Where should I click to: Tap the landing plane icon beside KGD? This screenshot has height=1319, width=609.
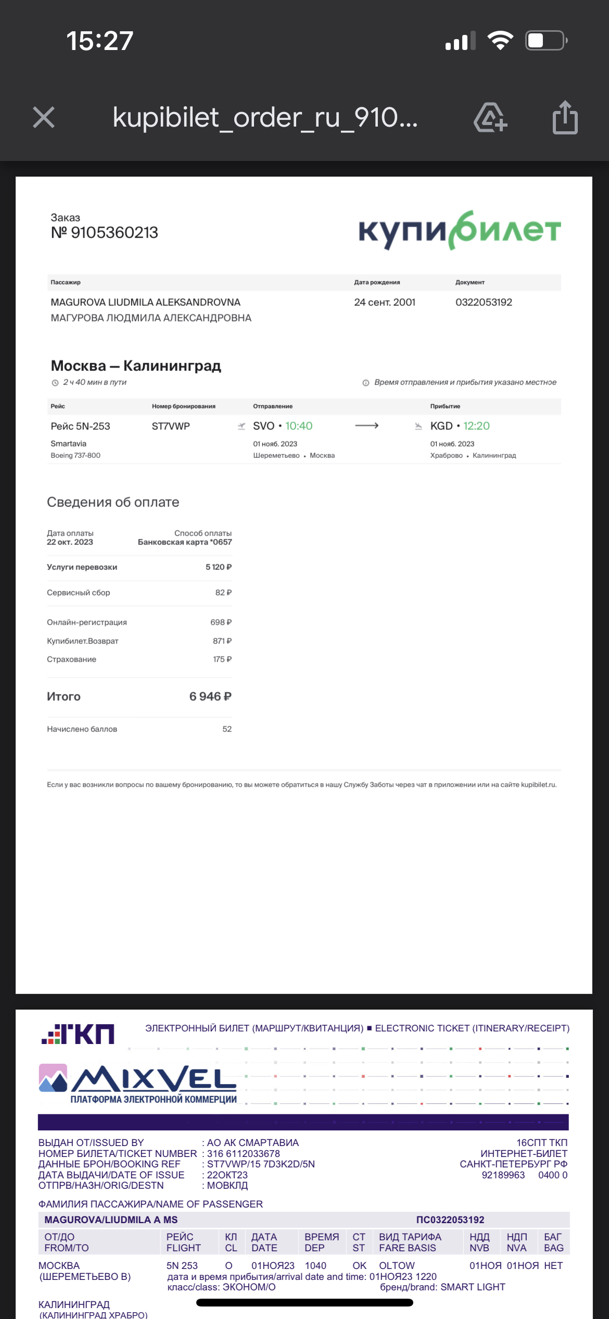(x=418, y=426)
